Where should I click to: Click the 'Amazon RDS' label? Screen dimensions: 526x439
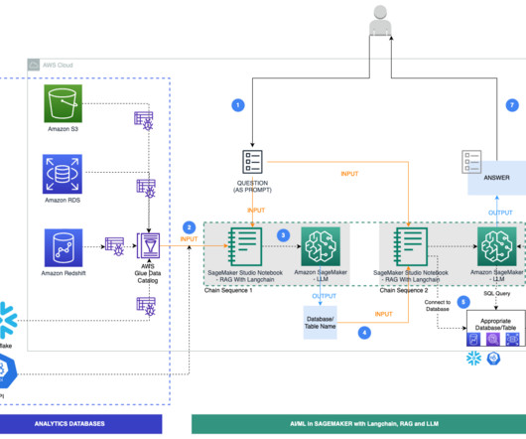tap(63, 200)
